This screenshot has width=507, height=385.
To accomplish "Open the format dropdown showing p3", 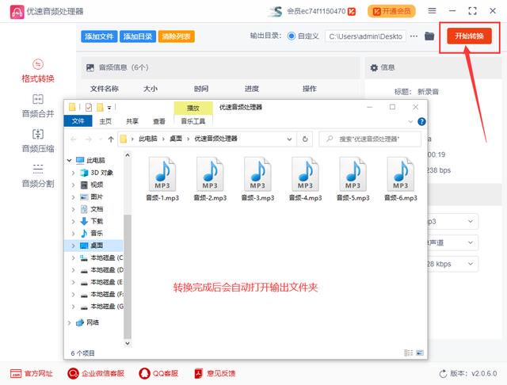I will [x=452, y=222].
